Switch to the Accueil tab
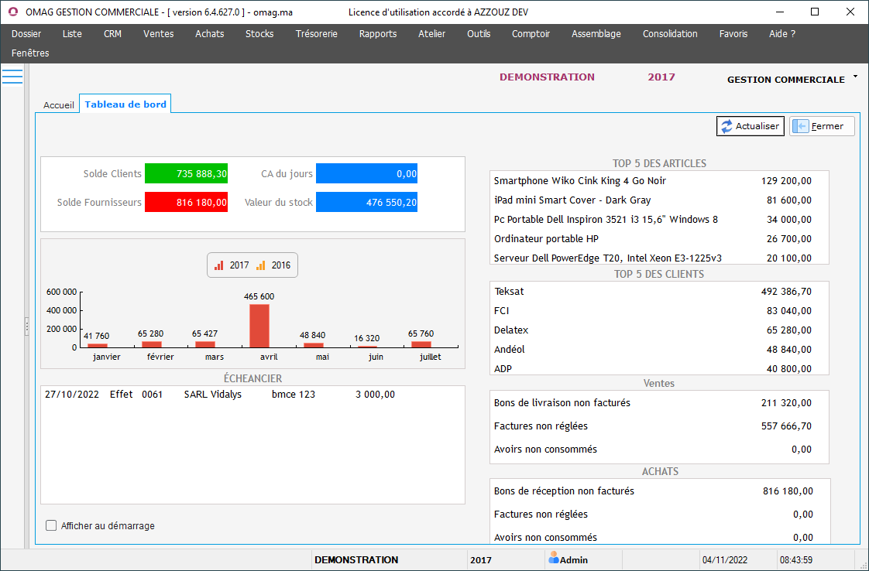Viewport: 869px width, 571px height. click(59, 104)
